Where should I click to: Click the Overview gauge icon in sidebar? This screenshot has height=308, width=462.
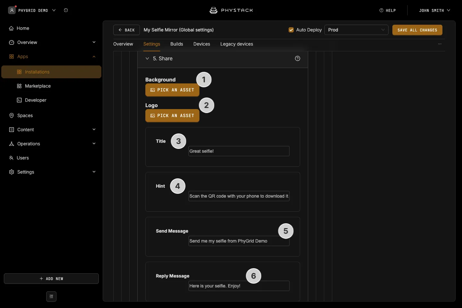pyautogui.click(x=12, y=42)
